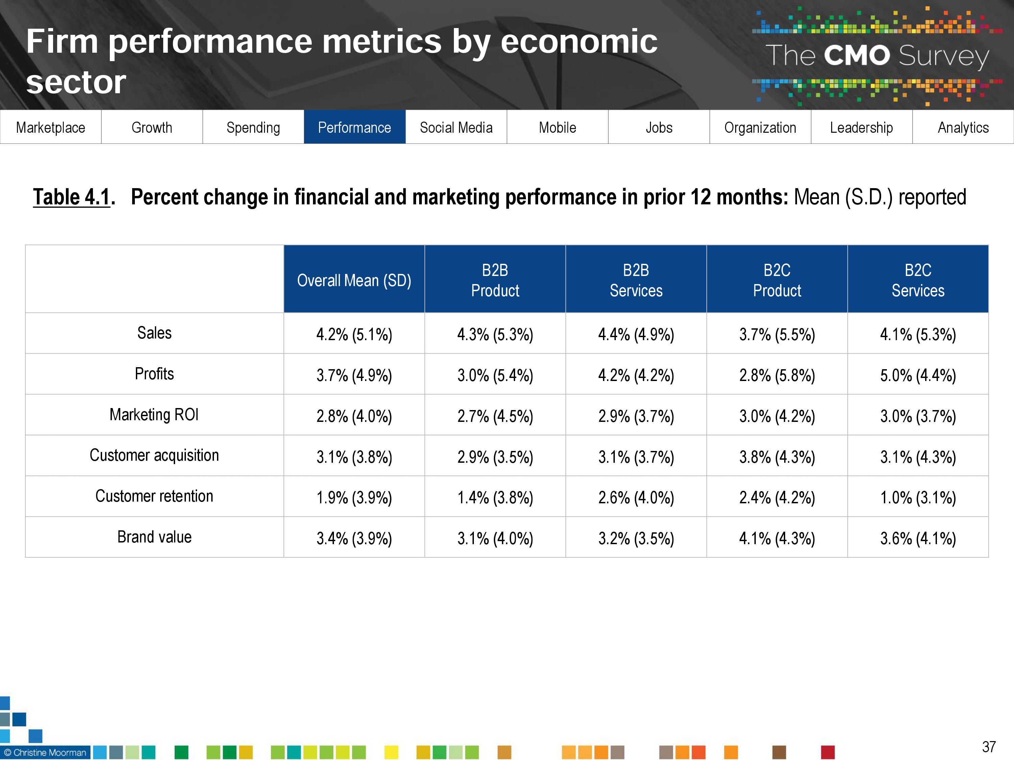
Task: Click the highlighted Performance tab
Action: click(354, 127)
